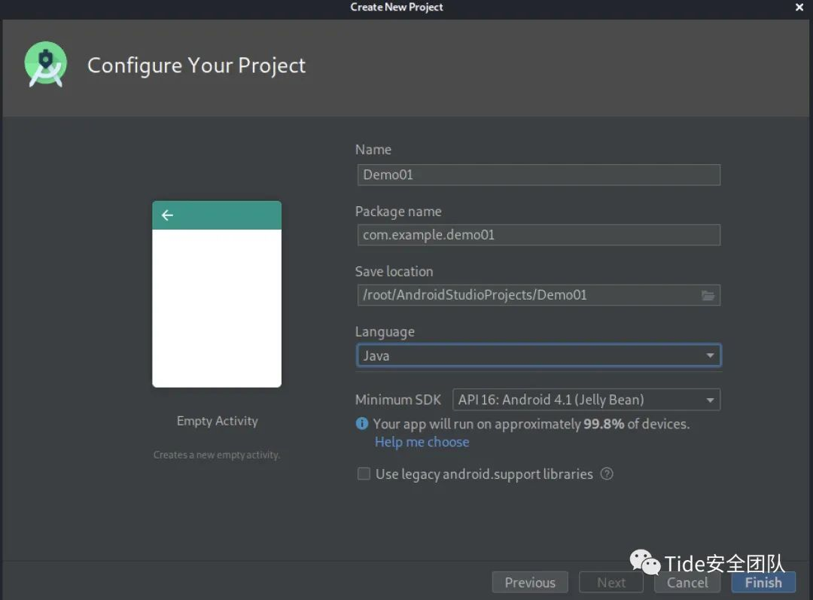Click the Next button
813x600 pixels.
pyautogui.click(x=611, y=583)
